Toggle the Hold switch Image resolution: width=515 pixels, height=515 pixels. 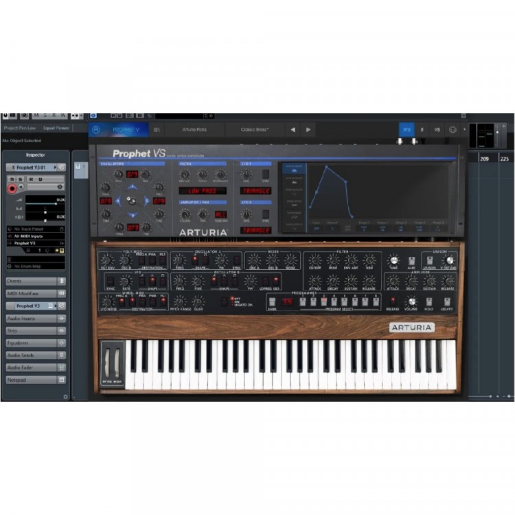click(x=429, y=301)
